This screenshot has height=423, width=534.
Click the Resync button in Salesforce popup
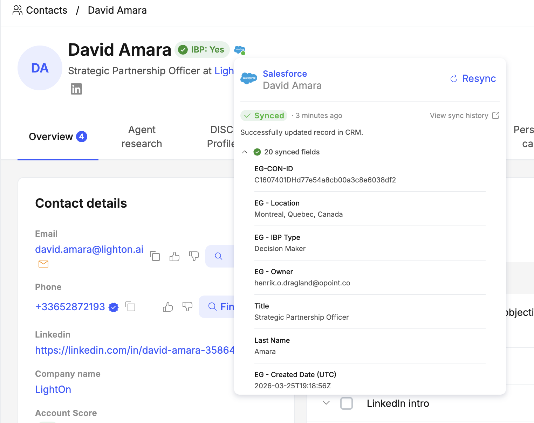pos(473,78)
